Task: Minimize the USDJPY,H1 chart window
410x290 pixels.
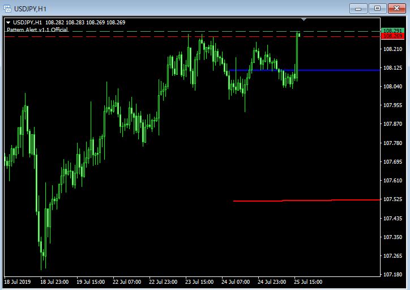Action: coord(358,8)
